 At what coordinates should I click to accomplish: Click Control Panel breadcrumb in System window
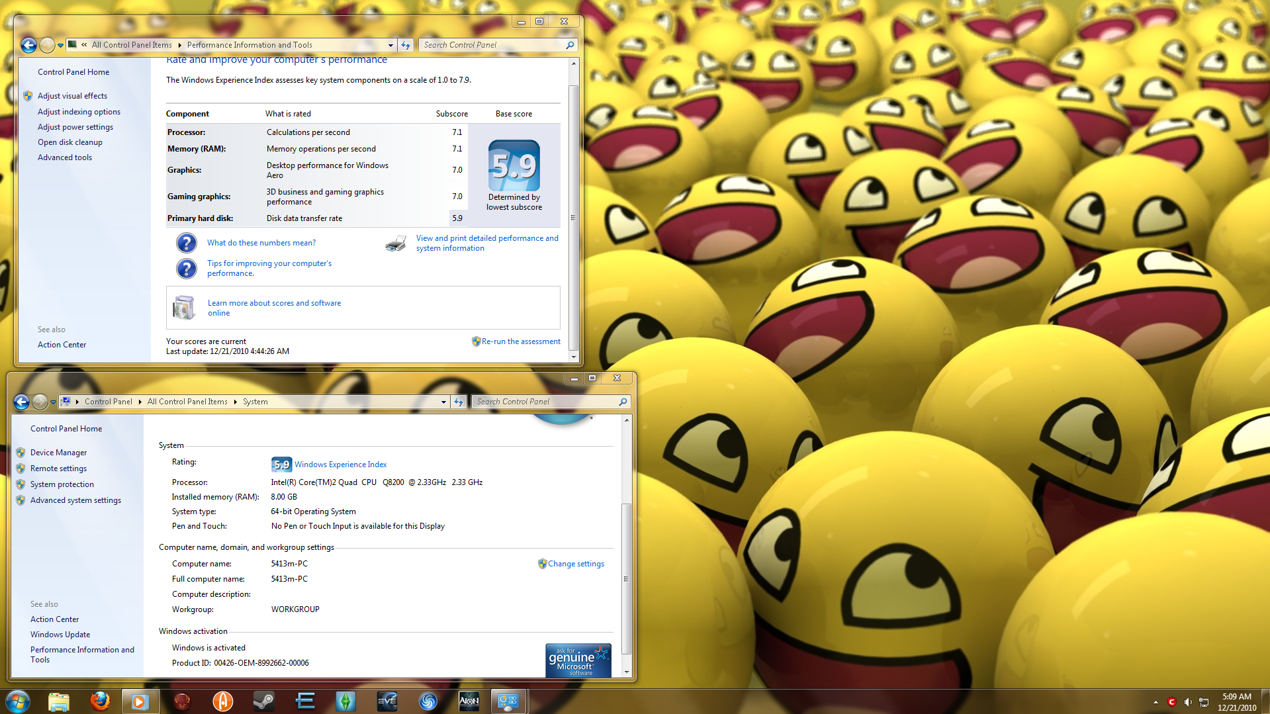point(109,402)
